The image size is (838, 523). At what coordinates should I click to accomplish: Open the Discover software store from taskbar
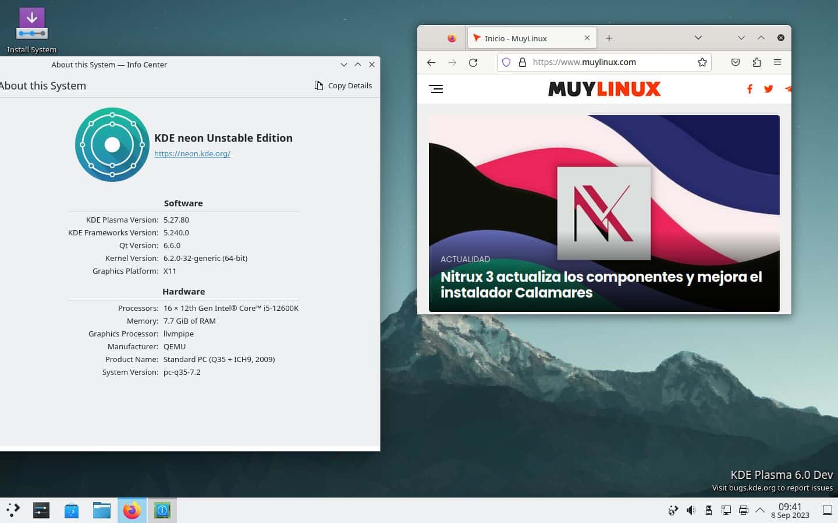click(72, 510)
